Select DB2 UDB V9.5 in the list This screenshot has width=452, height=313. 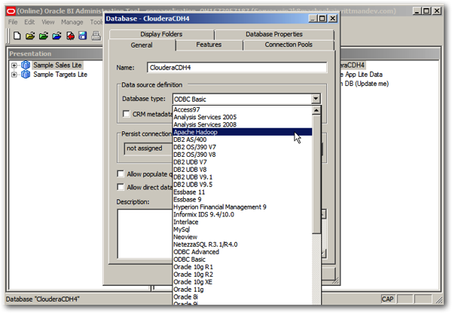[243, 185]
